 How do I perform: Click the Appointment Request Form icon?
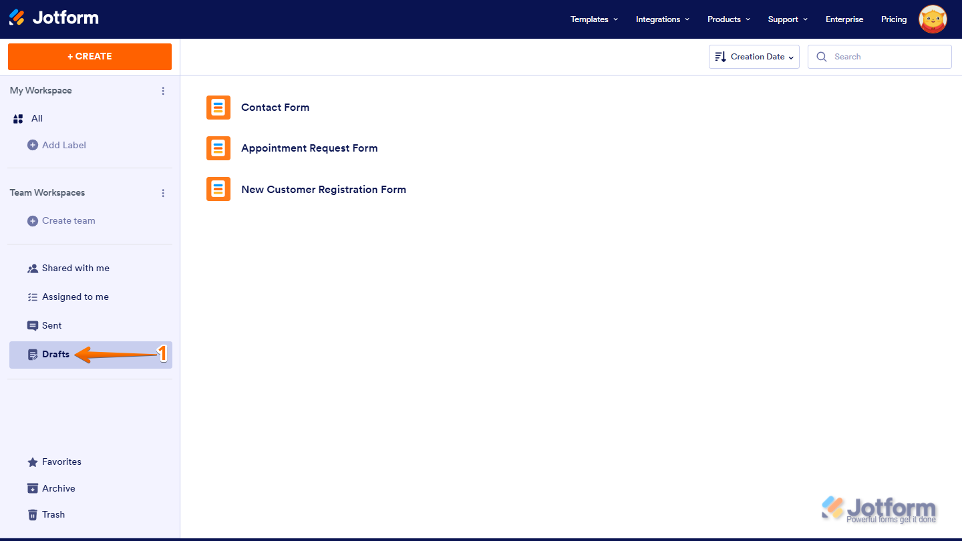[218, 148]
